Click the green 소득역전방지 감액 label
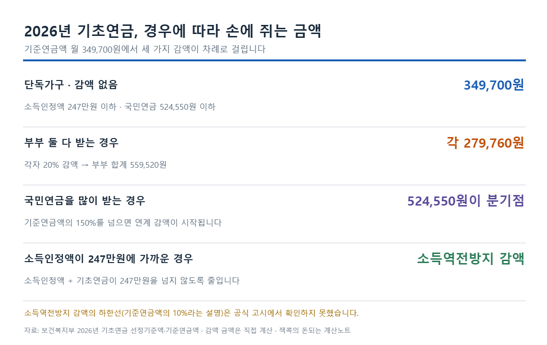This screenshot has width=547, height=345. coord(471,259)
